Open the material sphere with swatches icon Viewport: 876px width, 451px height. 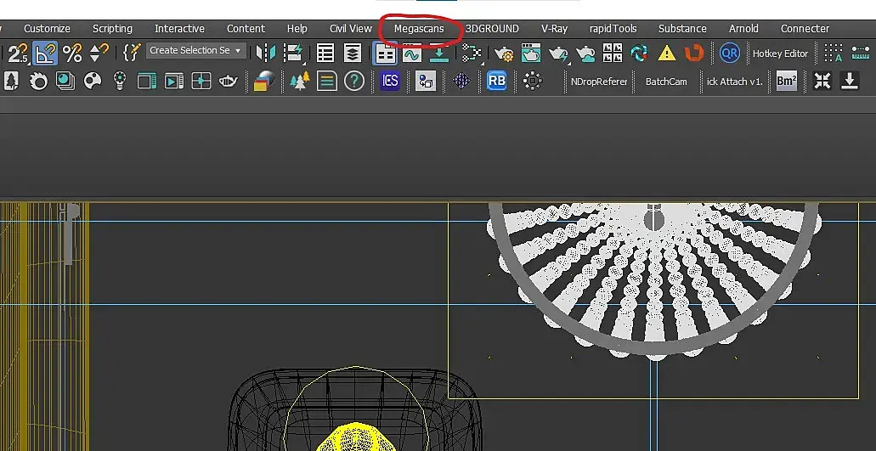[x=263, y=82]
